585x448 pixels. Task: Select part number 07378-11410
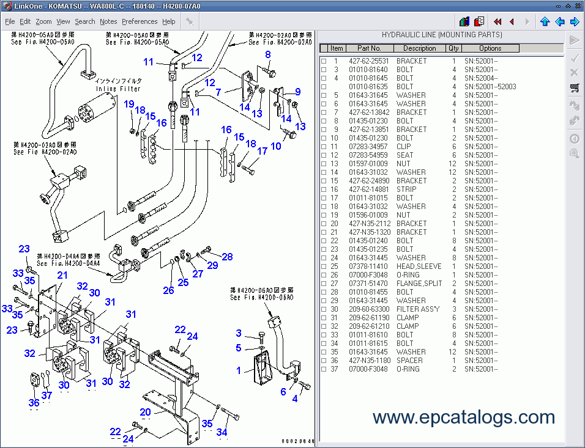[x=368, y=266]
